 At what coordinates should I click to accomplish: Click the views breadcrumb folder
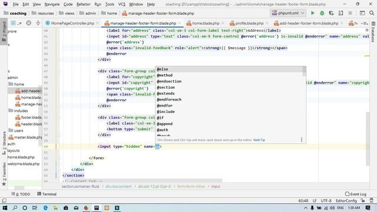click(x=67, y=13)
